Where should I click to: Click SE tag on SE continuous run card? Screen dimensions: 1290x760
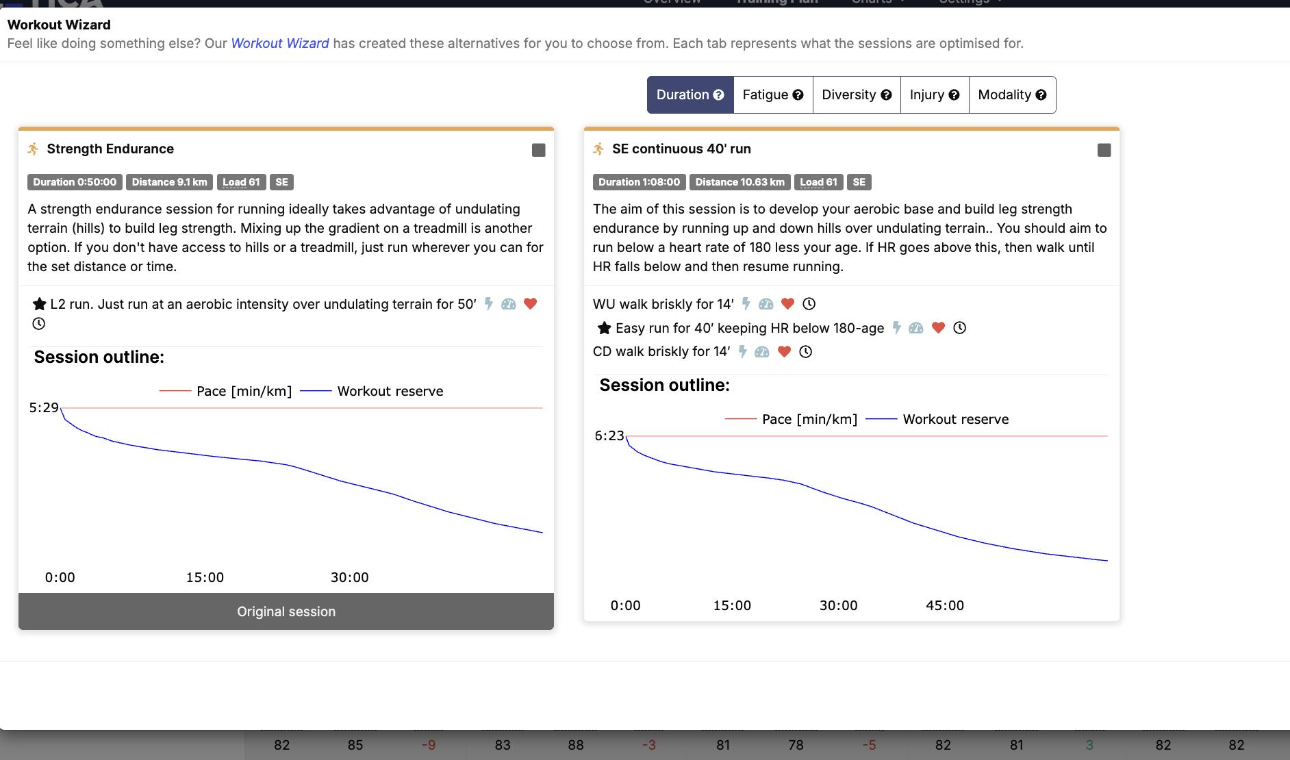pos(859,182)
